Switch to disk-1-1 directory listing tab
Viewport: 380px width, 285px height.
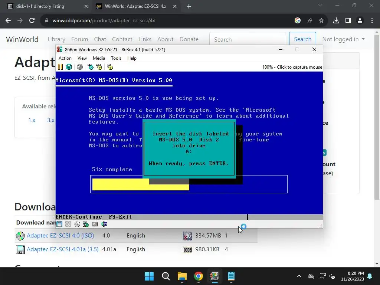coord(40,6)
